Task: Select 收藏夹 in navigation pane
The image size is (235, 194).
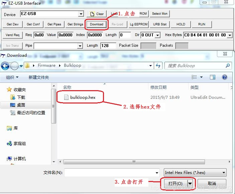Action: click(x=20, y=90)
